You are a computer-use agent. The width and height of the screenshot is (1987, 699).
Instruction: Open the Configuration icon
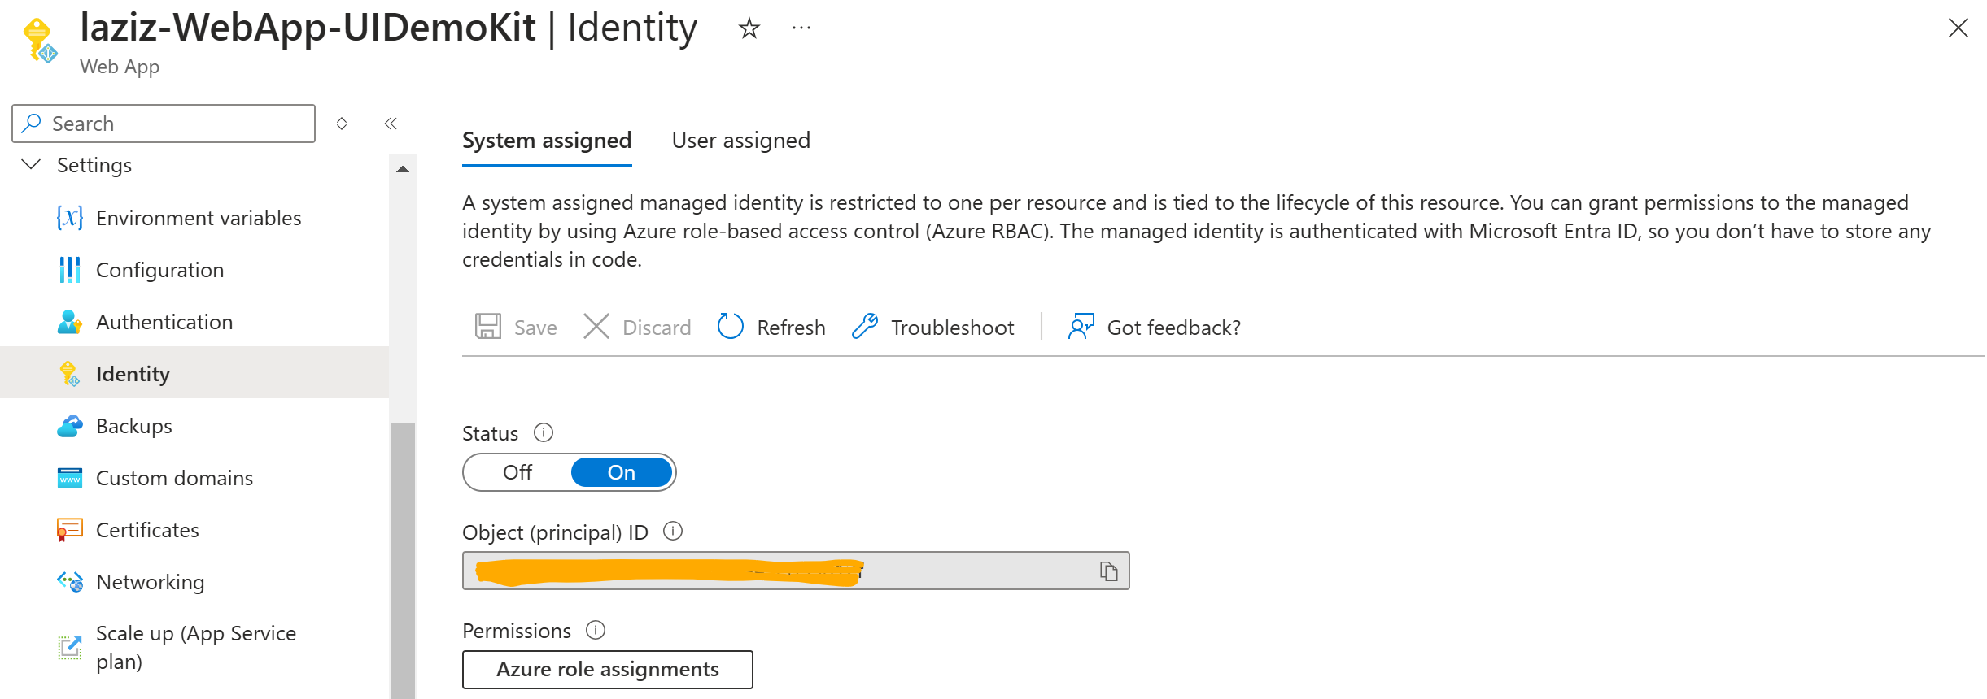pos(70,270)
